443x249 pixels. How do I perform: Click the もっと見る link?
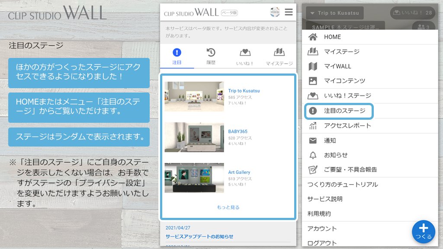(228, 207)
